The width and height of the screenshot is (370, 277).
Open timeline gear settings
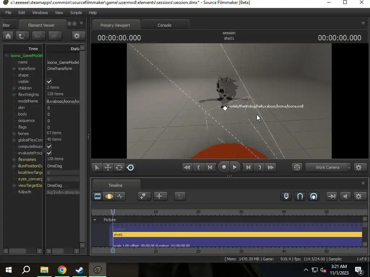(x=360, y=196)
